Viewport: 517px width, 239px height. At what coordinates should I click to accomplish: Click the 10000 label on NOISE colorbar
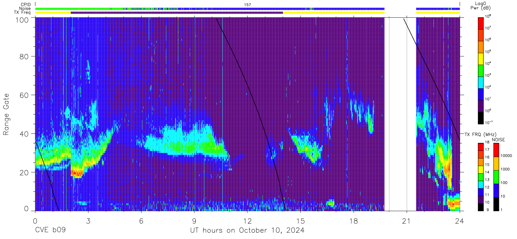click(x=506, y=156)
